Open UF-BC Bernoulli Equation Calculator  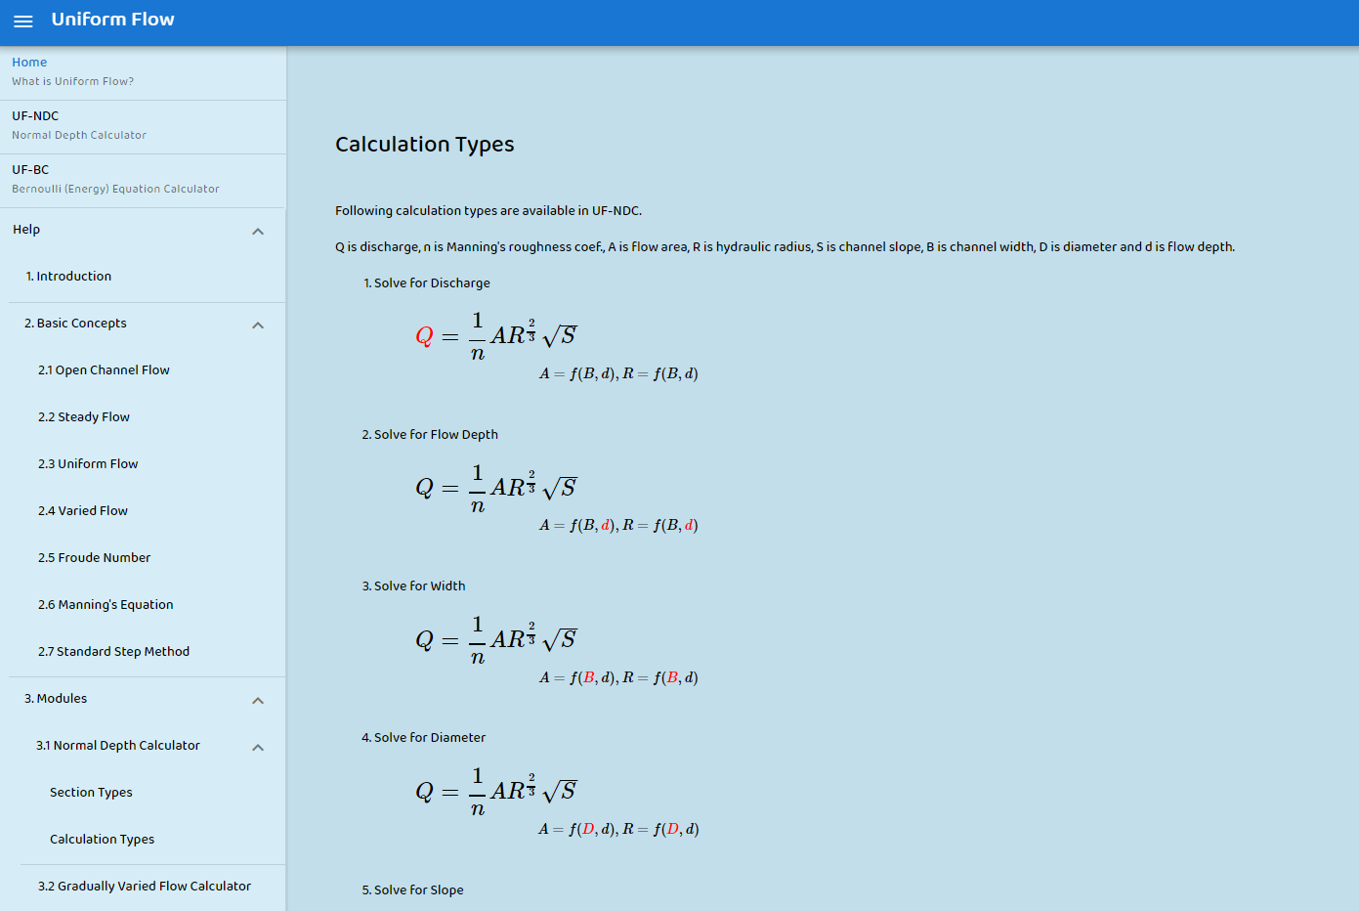tap(143, 180)
